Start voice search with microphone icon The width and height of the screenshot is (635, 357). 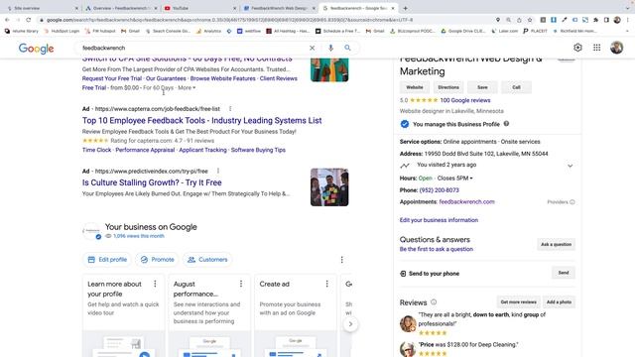pyautogui.click(x=330, y=48)
